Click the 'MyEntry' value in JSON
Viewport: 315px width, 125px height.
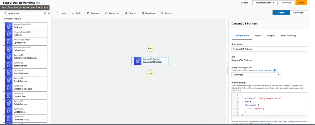point(259,108)
